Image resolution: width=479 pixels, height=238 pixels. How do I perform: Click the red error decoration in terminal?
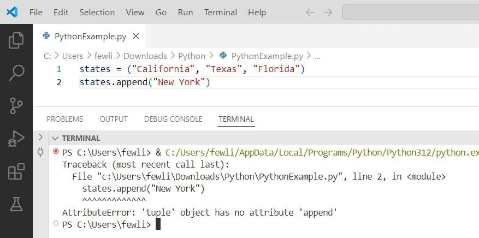[x=56, y=151]
